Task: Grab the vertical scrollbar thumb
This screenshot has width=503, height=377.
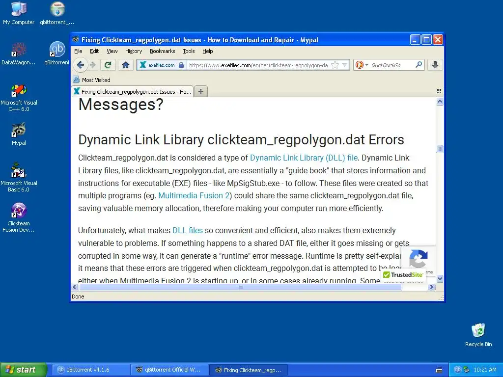Action: [440, 149]
